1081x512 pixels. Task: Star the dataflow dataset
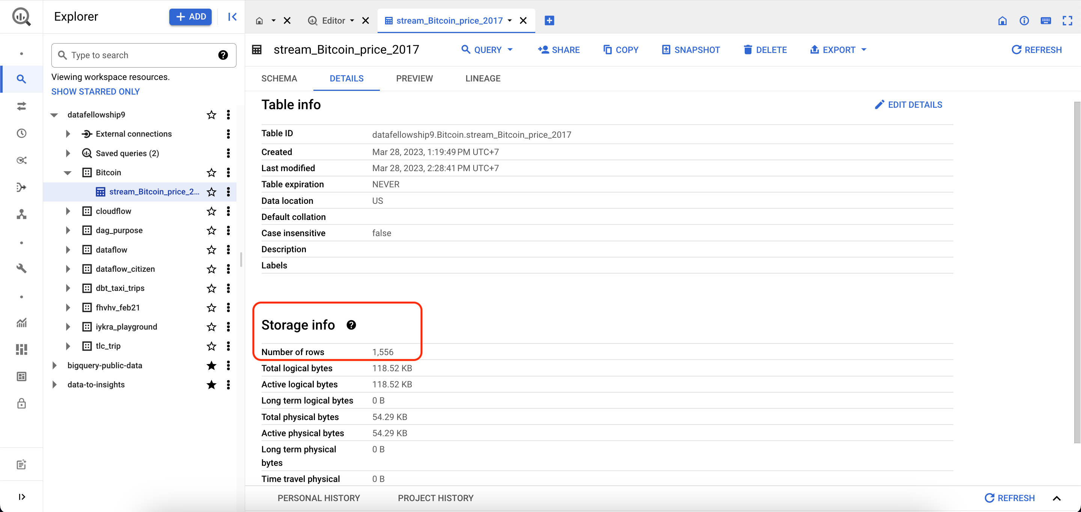(x=211, y=249)
